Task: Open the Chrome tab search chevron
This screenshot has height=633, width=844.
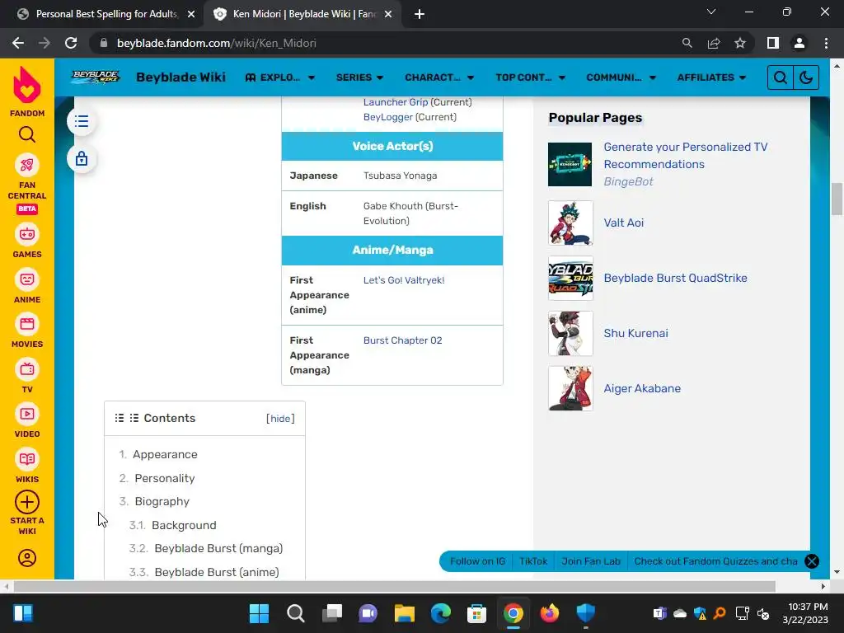Action: pos(711,12)
